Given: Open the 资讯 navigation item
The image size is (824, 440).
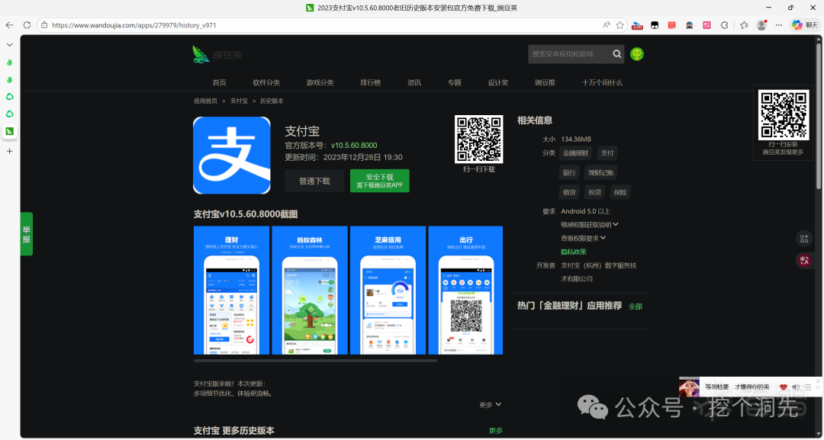Looking at the screenshot, I should pyautogui.click(x=414, y=82).
